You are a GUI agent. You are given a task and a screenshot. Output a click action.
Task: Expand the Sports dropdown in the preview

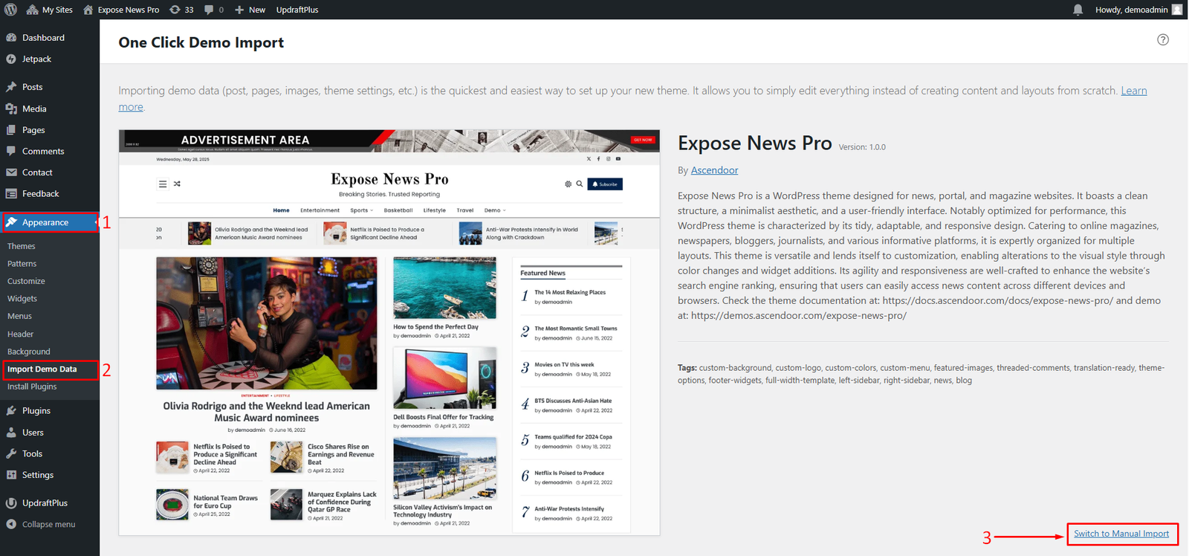[362, 210]
